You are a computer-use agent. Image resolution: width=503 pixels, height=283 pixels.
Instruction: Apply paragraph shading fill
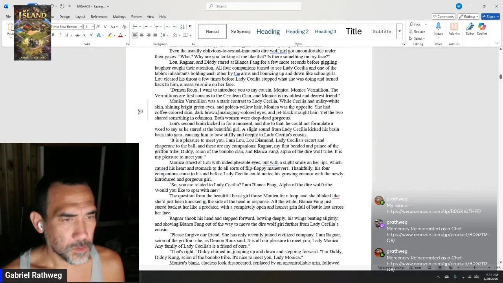175,35
